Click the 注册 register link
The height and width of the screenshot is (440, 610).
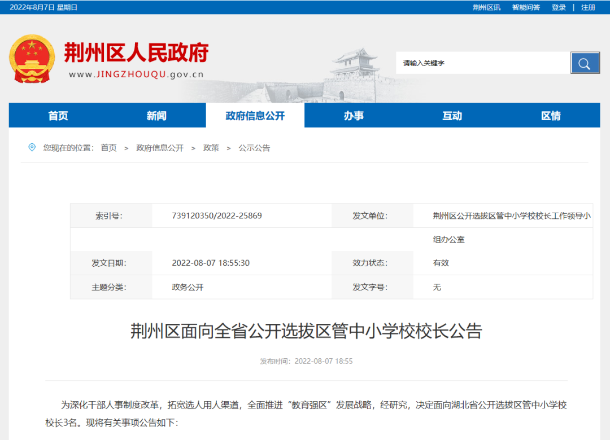click(x=588, y=7)
